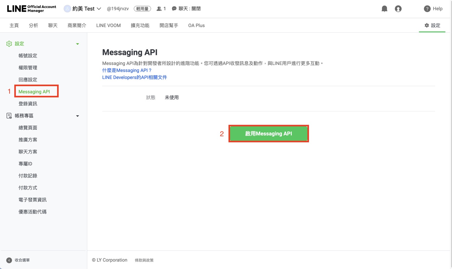Go to the OA Plus tab
The image size is (452, 269).
tap(196, 25)
